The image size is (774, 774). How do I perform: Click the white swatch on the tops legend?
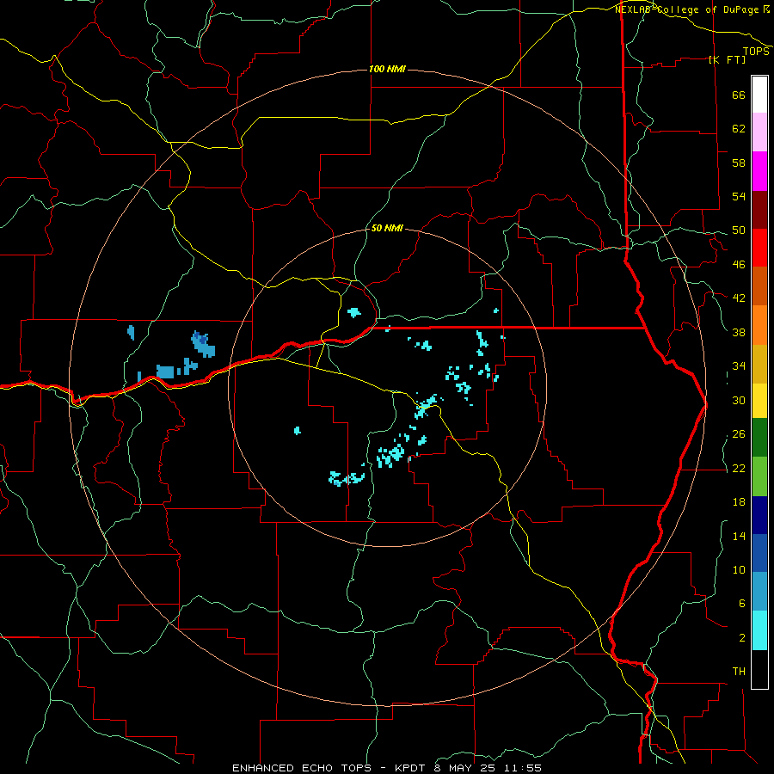click(759, 95)
